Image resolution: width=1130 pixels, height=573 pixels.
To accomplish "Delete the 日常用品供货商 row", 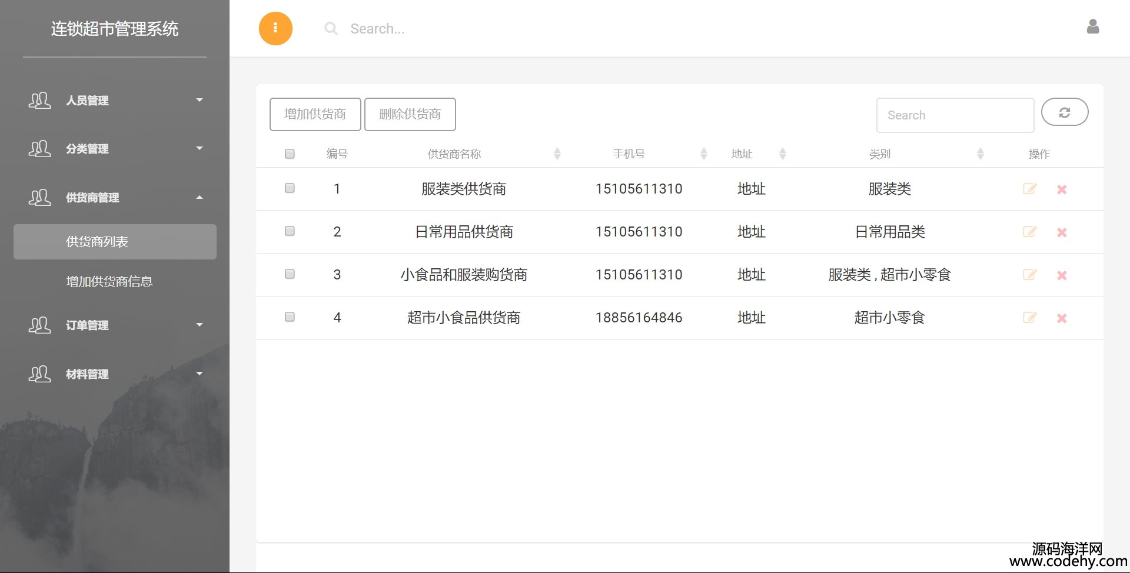I will pos(1062,232).
